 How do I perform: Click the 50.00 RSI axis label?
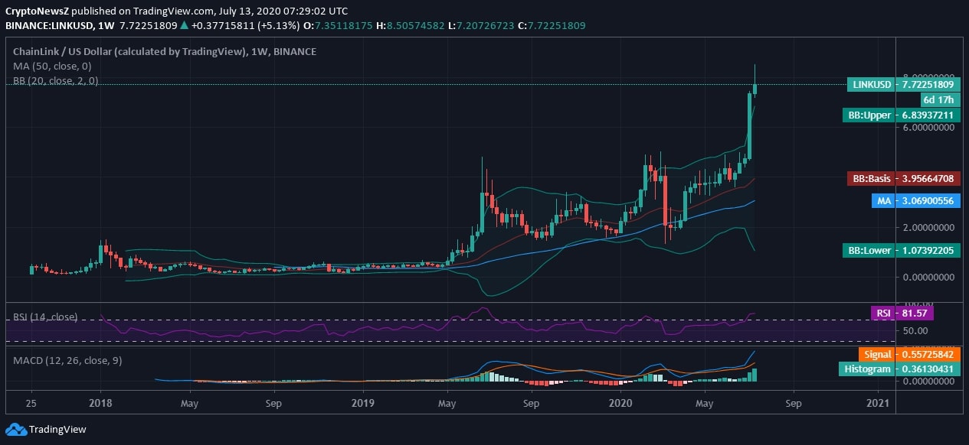pyautogui.click(x=914, y=330)
